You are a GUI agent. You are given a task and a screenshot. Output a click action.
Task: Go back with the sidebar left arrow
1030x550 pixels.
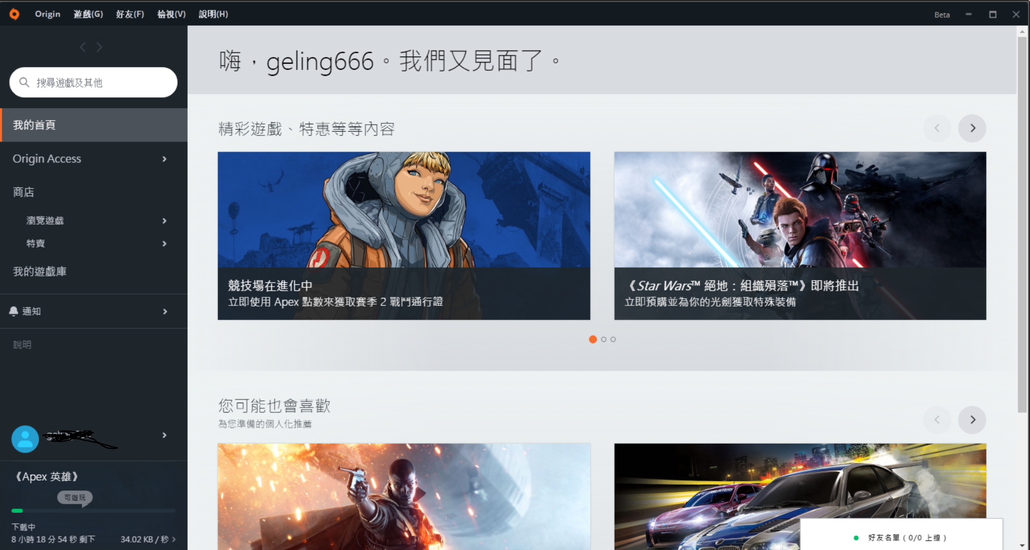[x=83, y=47]
